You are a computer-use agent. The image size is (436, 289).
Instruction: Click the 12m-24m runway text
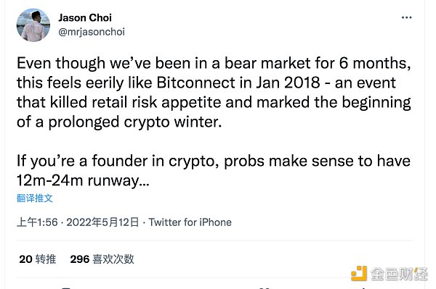point(83,180)
